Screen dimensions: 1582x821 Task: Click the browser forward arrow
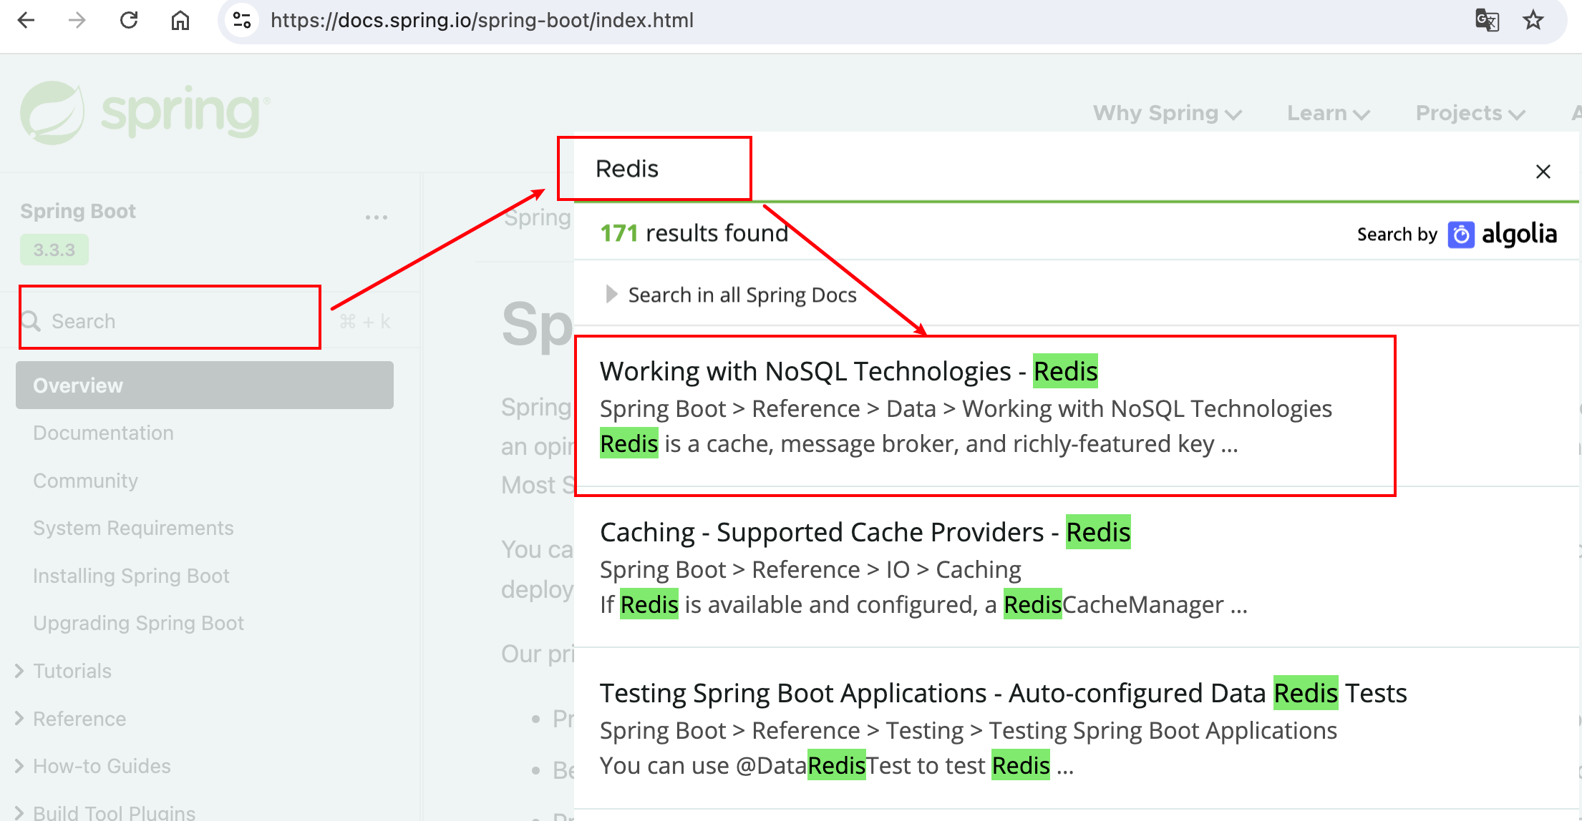(77, 20)
